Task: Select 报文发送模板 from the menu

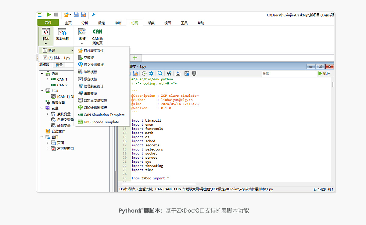Action: 94,65
